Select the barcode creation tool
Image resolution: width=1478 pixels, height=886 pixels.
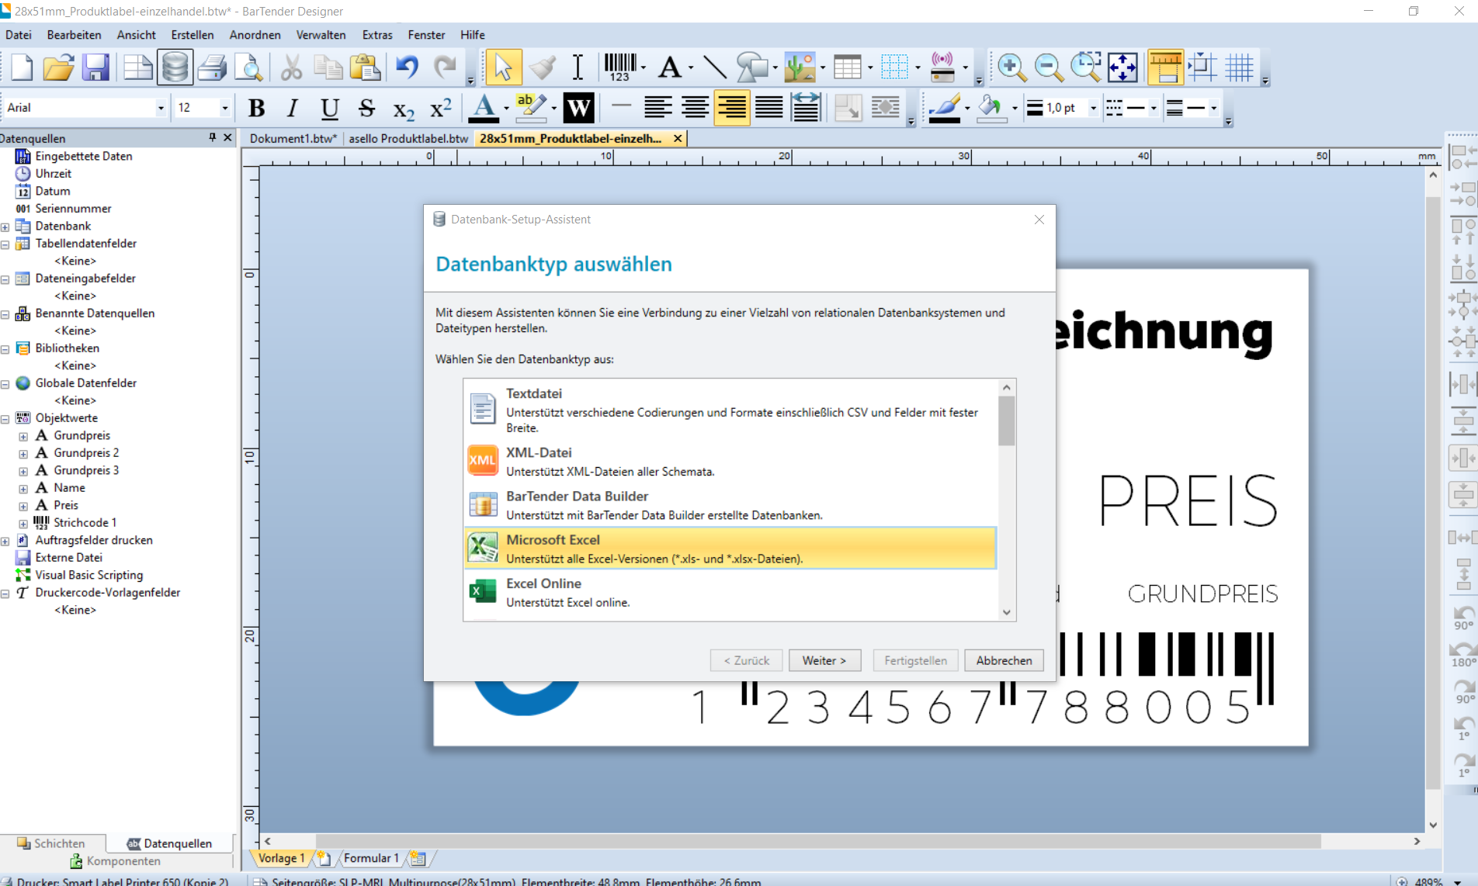tap(620, 68)
